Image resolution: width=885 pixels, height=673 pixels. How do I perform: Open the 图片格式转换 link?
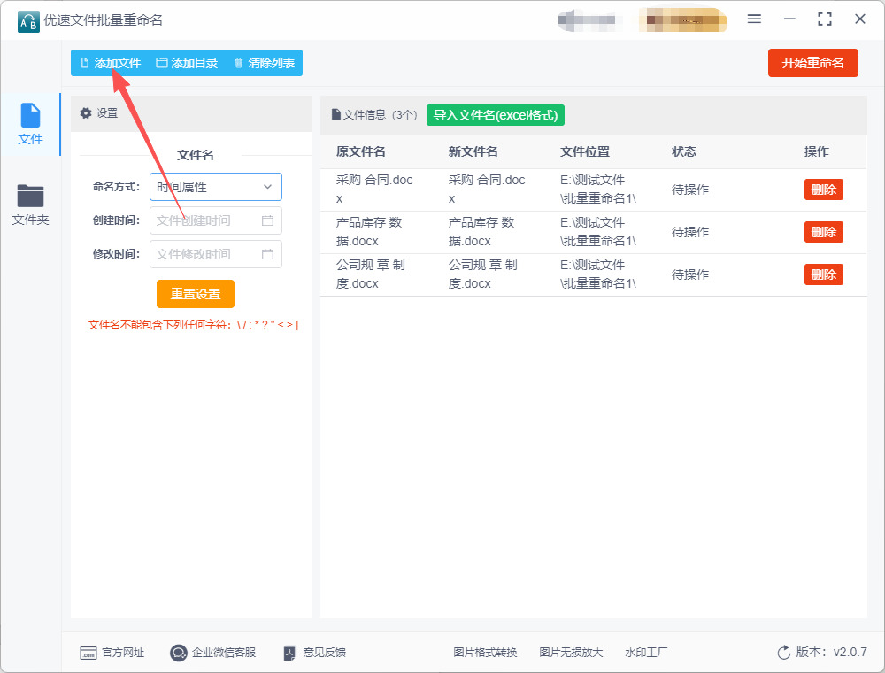coord(485,653)
